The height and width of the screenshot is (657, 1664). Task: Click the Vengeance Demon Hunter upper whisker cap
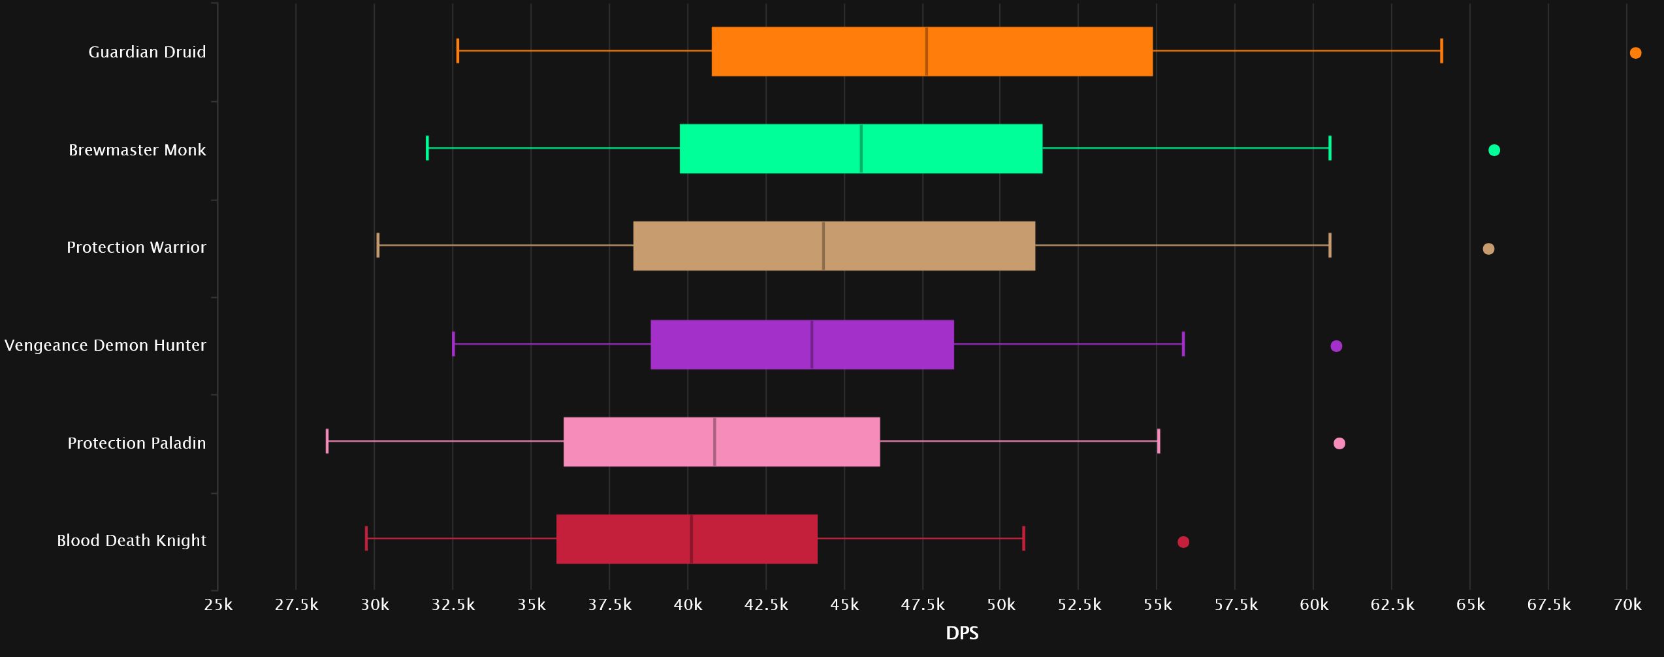pyautogui.click(x=1183, y=344)
